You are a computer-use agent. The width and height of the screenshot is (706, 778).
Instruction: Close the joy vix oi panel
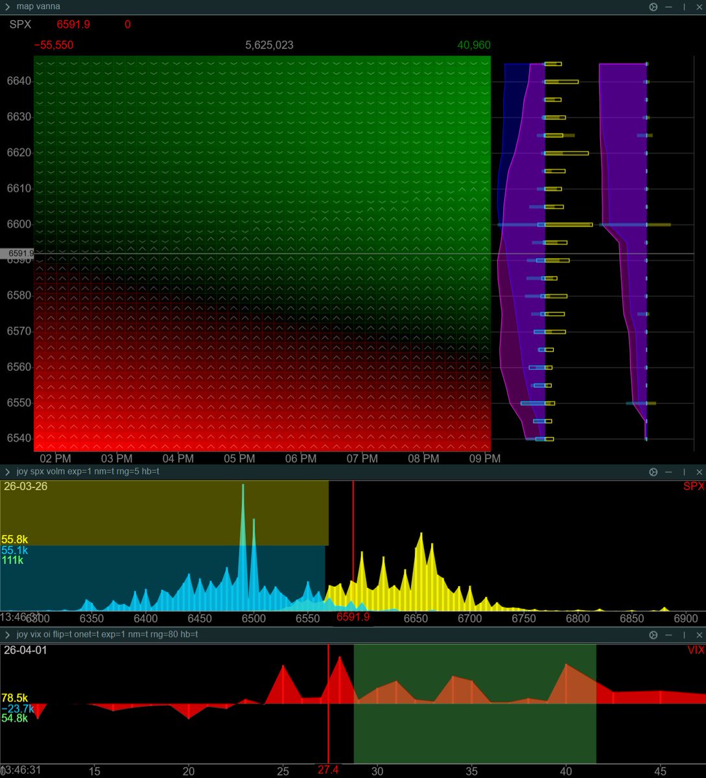point(699,635)
